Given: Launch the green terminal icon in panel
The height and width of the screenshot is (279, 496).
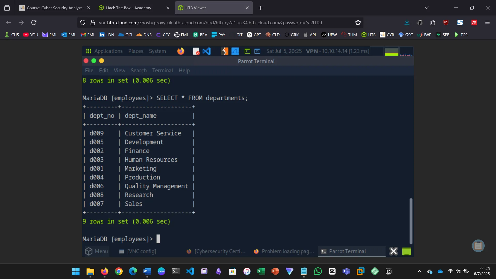Looking at the screenshot, I should 247,51.
